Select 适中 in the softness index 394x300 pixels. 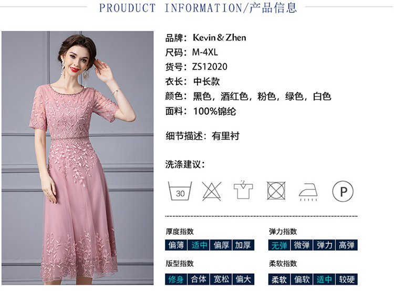pos(324,279)
